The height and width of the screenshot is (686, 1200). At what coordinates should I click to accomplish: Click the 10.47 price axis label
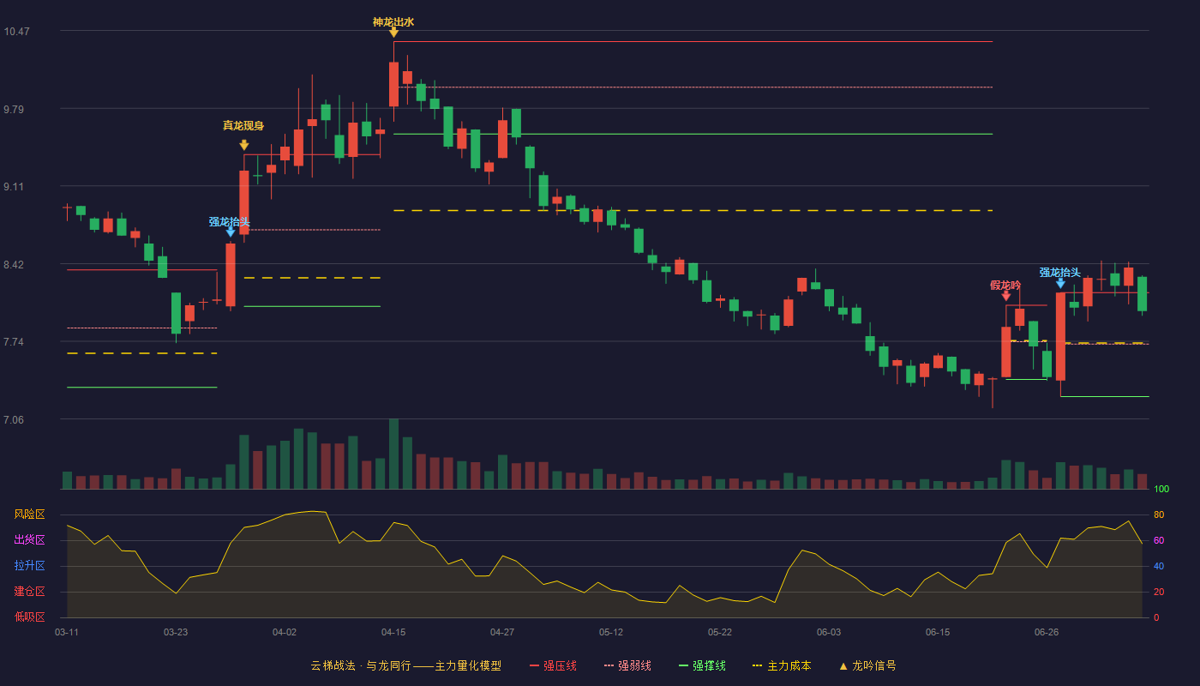coord(16,31)
